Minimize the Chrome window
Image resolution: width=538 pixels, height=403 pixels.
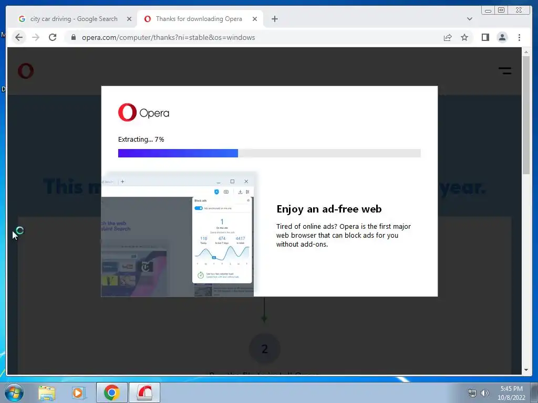click(x=488, y=10)
